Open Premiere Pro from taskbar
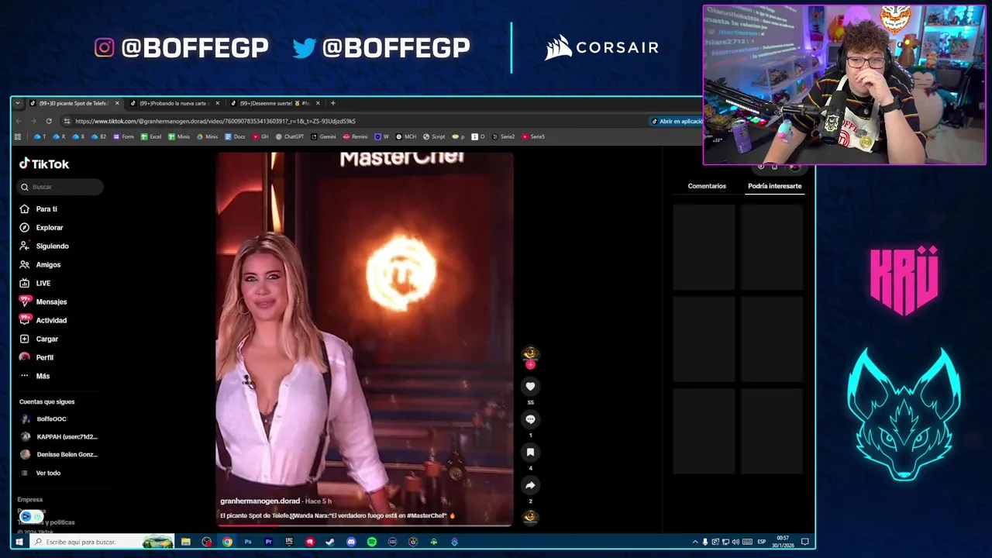 pyautogui.click(x=269, y=542)
